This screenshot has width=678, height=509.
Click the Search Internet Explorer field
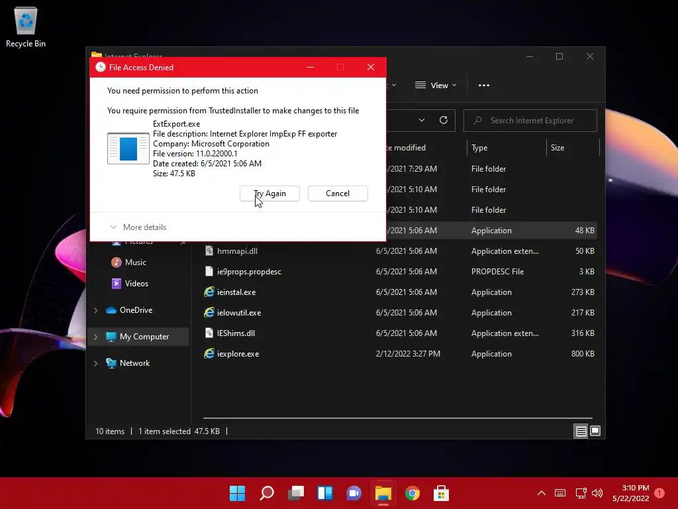tap(530, 121)
